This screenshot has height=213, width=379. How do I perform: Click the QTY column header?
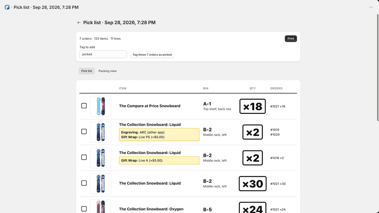click(253, 88)
